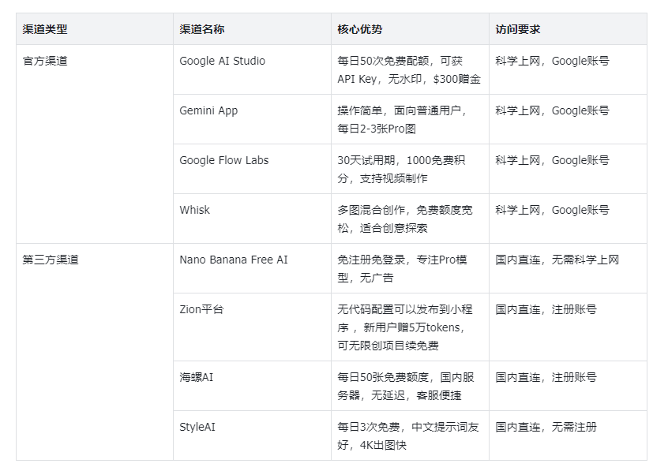Select the 每日50张免费额度 advantage cell
Screen dimensions: 668x471
(x=411, y=386)
